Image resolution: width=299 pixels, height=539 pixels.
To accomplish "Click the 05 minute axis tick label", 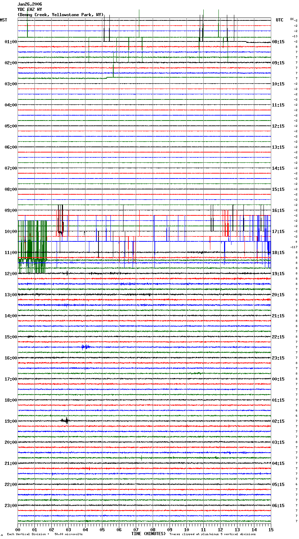I will (102, 530).
